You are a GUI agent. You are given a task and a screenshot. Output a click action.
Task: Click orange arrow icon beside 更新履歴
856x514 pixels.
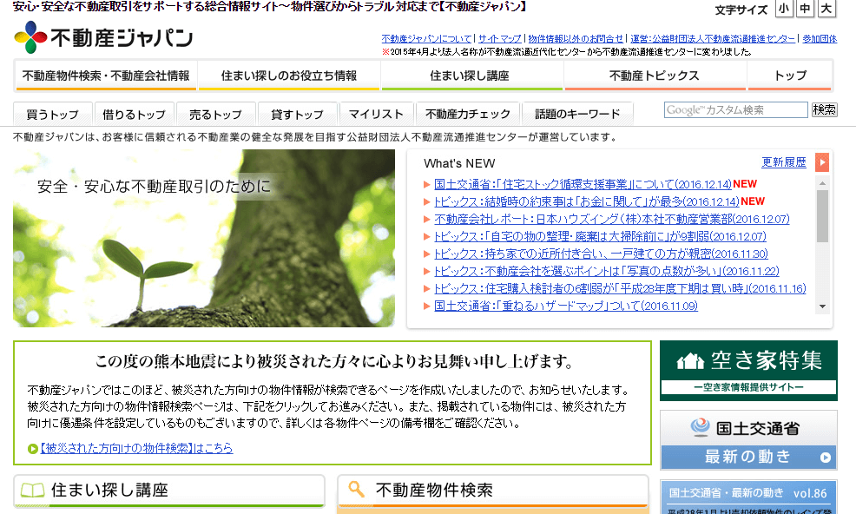[821, 162]
